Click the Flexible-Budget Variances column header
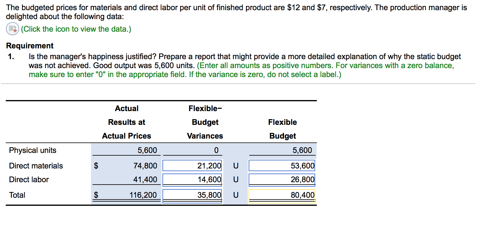This screenshot has width=477, height=227. tap(205, 122)
